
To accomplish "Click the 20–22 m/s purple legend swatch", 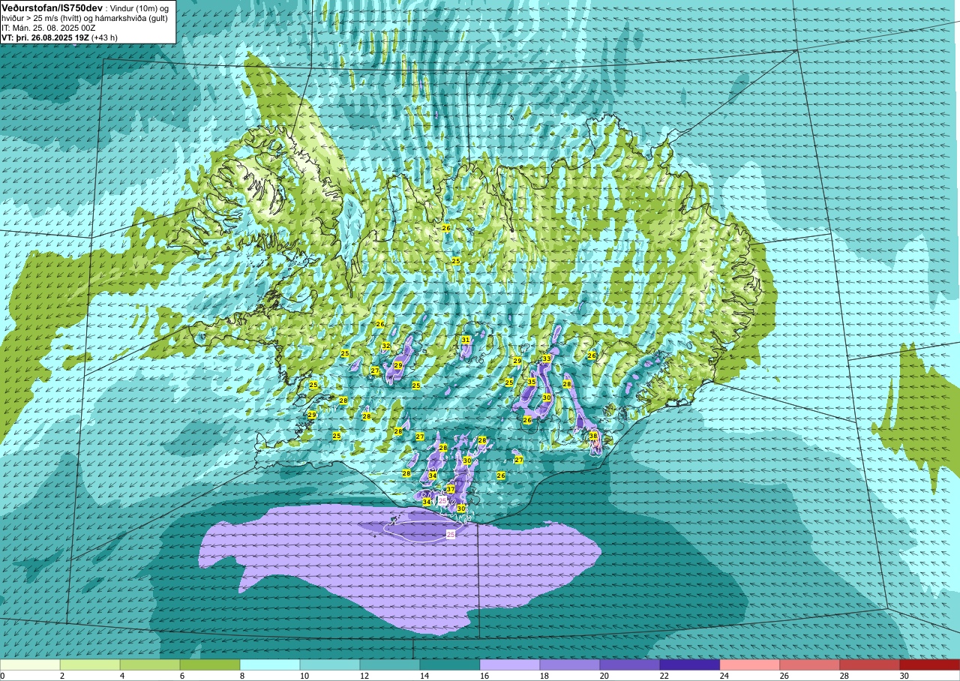I will pos(630,664).
